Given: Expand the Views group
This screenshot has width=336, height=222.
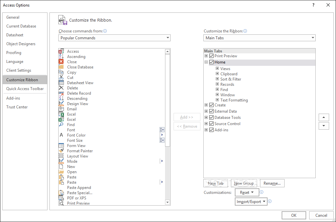Looking at the screenshot, I should pos(217,68).
